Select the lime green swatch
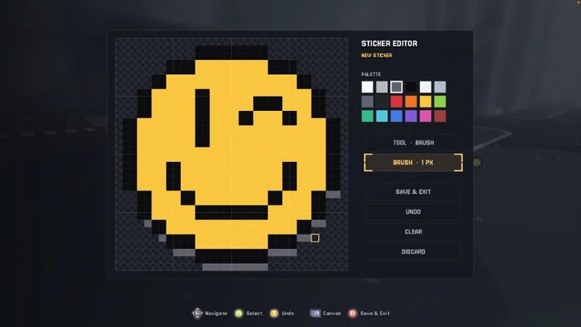Image resolution: width=581 pixels, height=327 pixels. click(440, 101)
